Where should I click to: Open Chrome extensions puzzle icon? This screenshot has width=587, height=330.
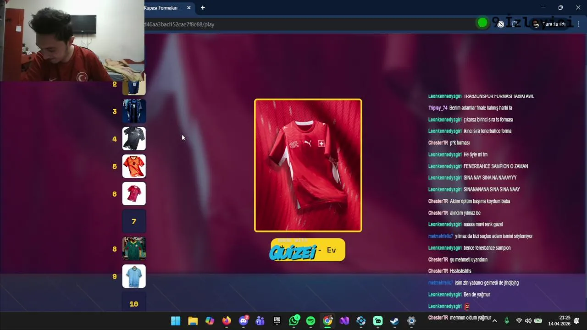coord(515,24)
